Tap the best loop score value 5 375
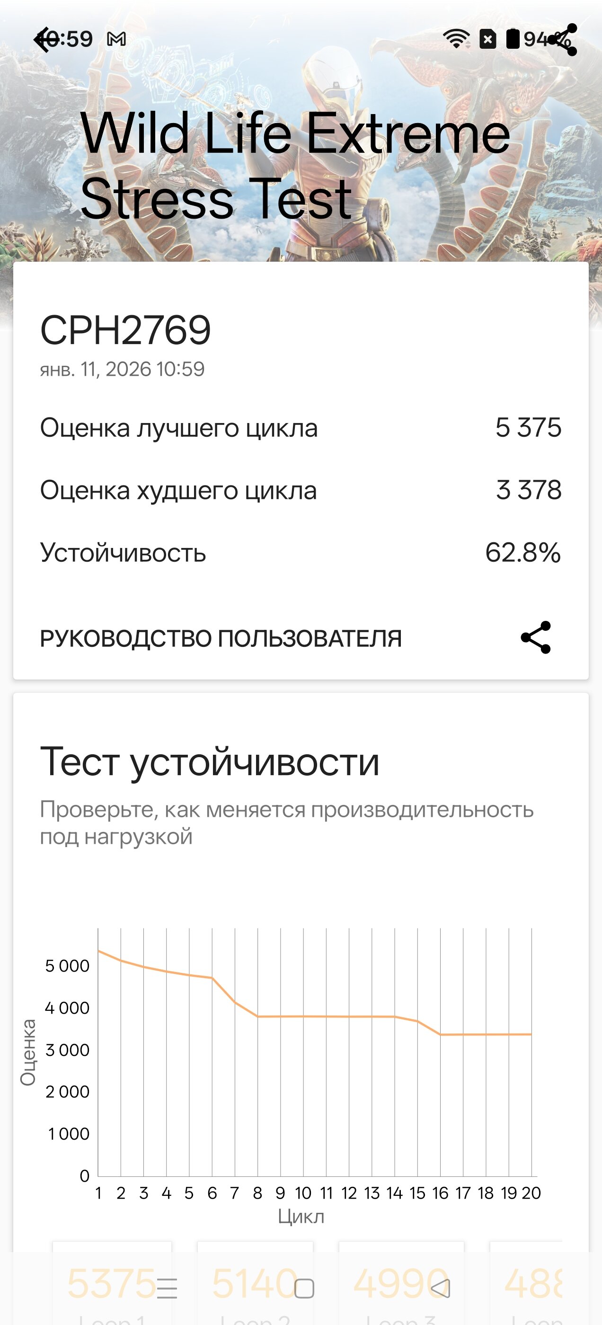Viewport: 602px width, 1325px height. (528, 427)
